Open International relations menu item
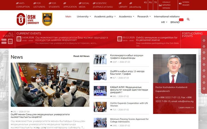This screenshot has width=207, height=129. [166, 16]
